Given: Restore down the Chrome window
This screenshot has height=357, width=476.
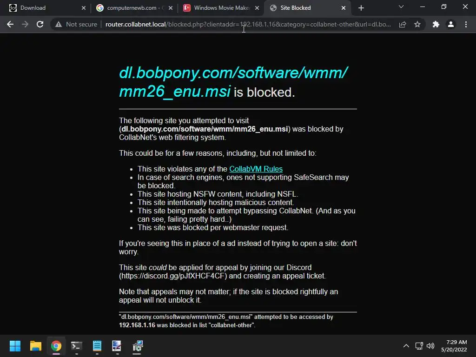Looking at the screenshot, I should [444, 7].
